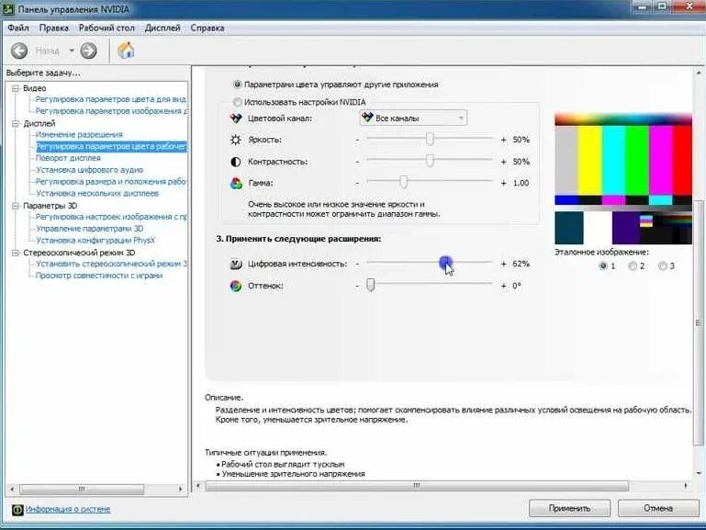Click the Forward arrow toolbar button
This screenshot has height=530, width=706.
[88, 51]
